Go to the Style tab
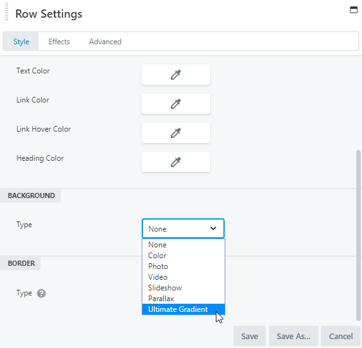Image resolution: width=362 pixels, height=348 pixels. coord(21,42)
